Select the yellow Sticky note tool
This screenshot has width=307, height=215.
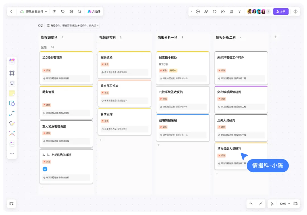(12, 93)
